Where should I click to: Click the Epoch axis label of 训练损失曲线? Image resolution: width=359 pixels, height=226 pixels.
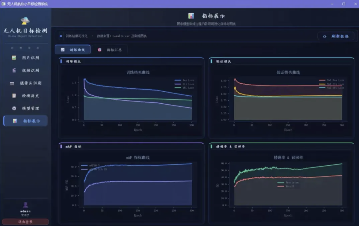(138, 130)
